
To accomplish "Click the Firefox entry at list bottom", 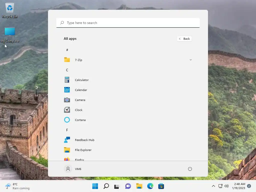I will coord(128,159).
